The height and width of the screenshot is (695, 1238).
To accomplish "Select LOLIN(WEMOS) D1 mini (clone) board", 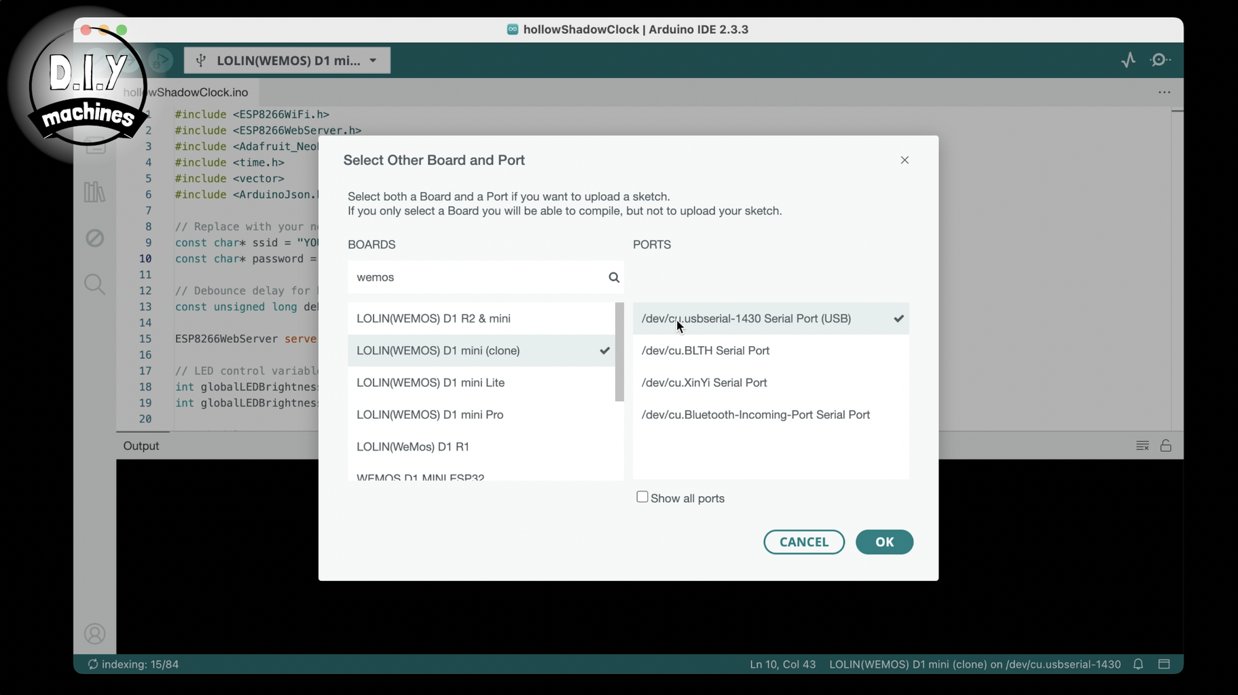I will [481, 350].
